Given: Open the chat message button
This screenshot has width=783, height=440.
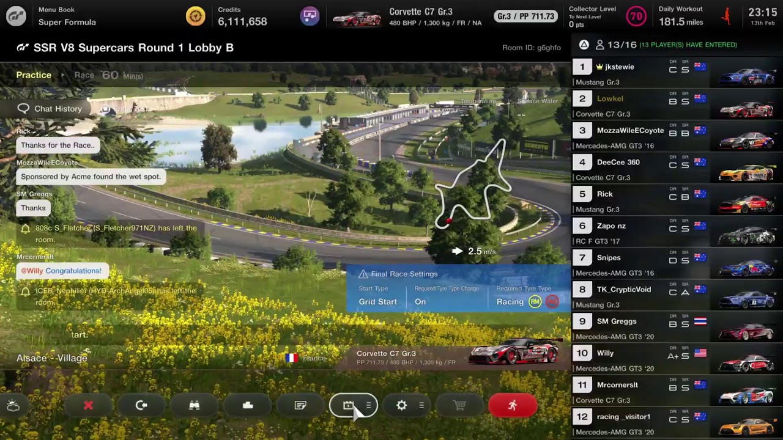Looking at the screenshot, I should tap(300, 405).
